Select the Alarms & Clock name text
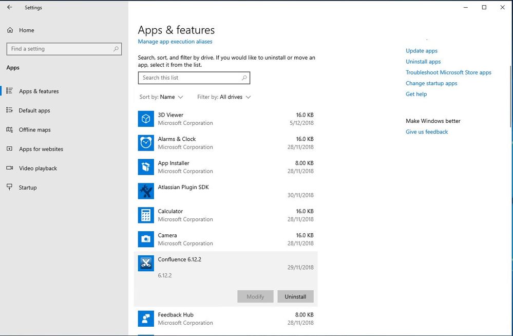Image resolution: width=513 pixels, height=336 pixels. pos(177,139)
